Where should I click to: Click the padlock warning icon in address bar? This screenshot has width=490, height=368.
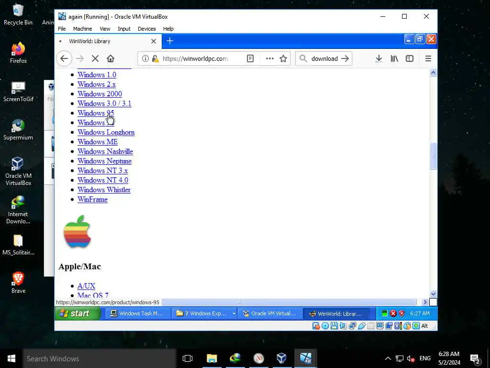tap(155, 58)
